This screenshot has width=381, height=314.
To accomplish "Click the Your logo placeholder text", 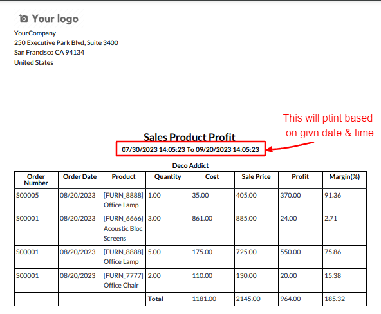I will click(55, 19).
